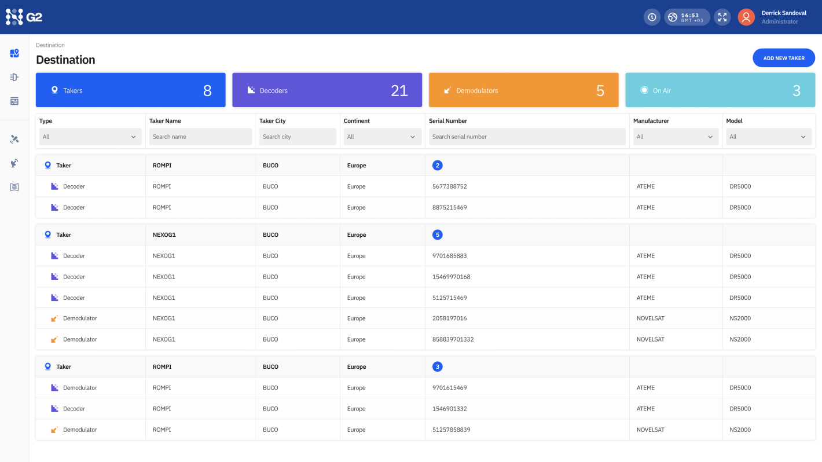Click the plug connector icon in sidebar
Screen dimensions: 822x462
pos(14,77)
